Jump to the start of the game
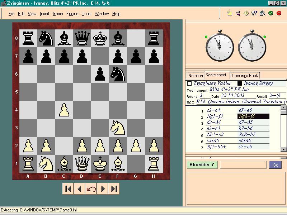This screenshot has width=287, height=215. pos(68,189)
